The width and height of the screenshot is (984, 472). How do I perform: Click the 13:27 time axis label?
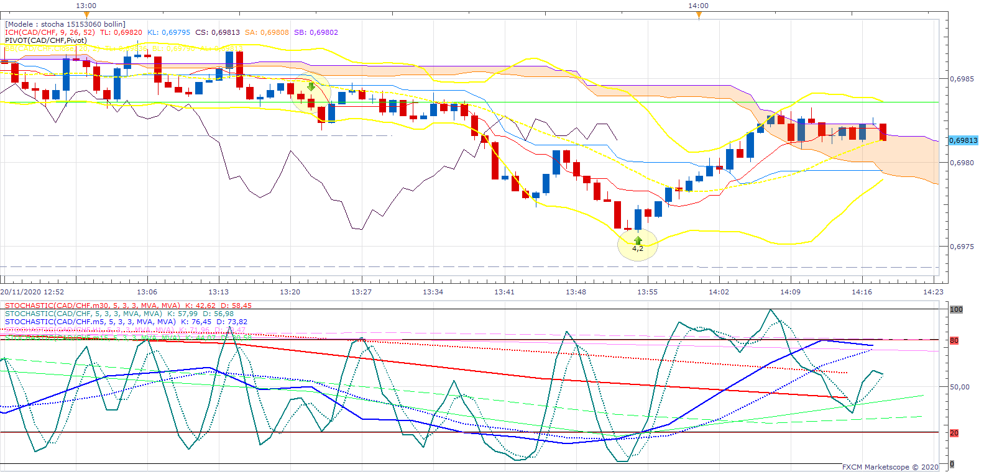point(361,292)
